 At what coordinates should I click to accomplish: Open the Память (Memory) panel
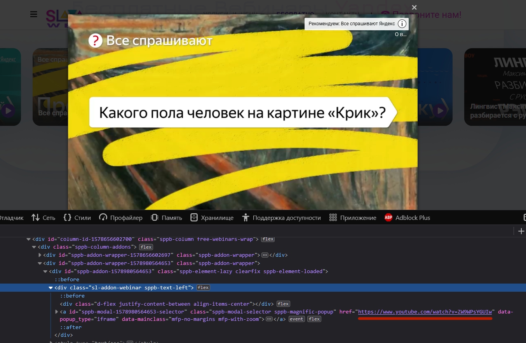pos(167,218)
